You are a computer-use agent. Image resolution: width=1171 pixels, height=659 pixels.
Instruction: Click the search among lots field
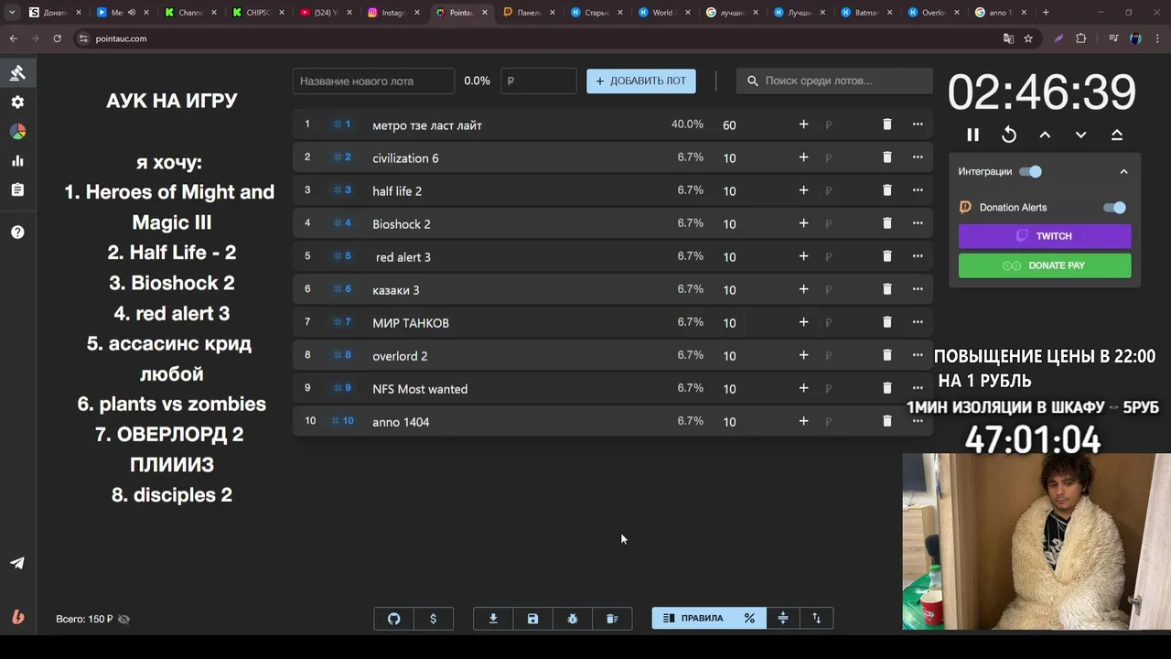[x=834, y=81]
